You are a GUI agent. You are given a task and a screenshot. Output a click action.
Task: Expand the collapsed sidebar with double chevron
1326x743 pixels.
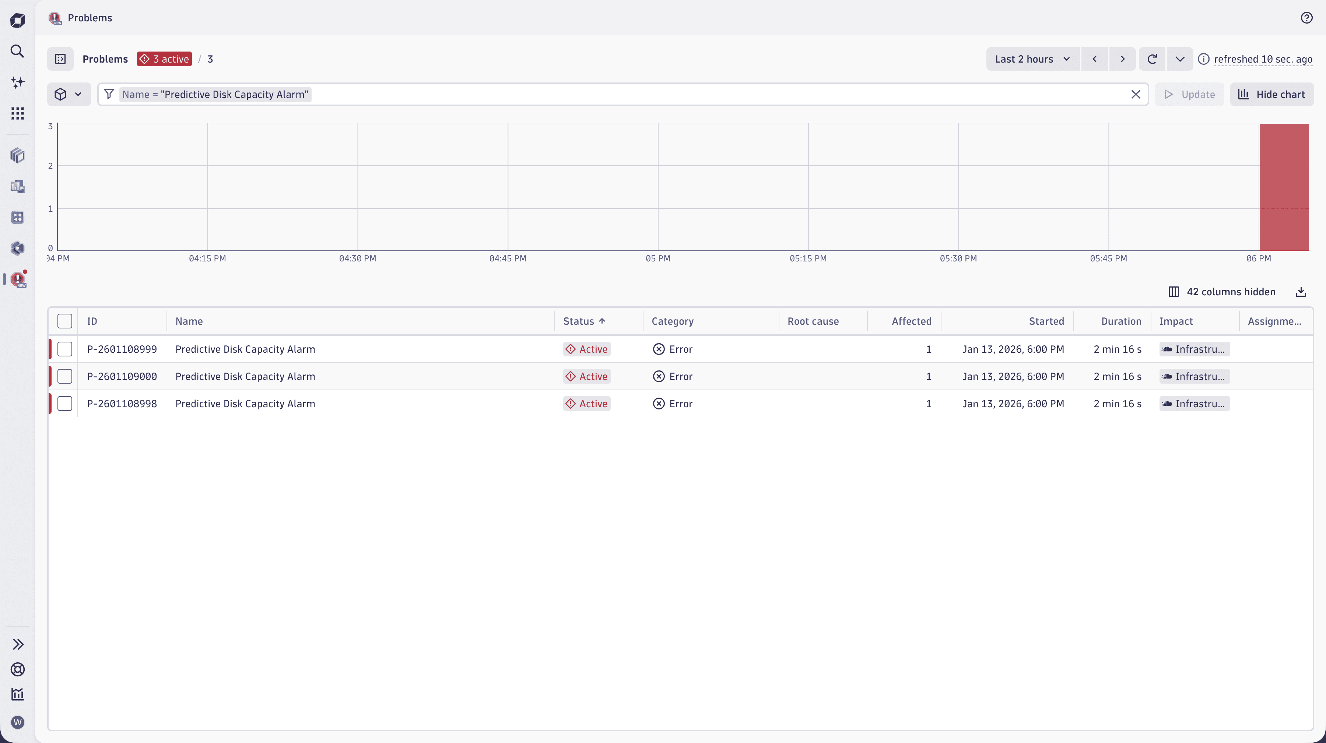[18, 644]
